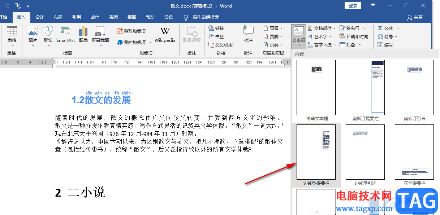Insert a SmartArt graphic
440x215 pixels.
(65, 35)
